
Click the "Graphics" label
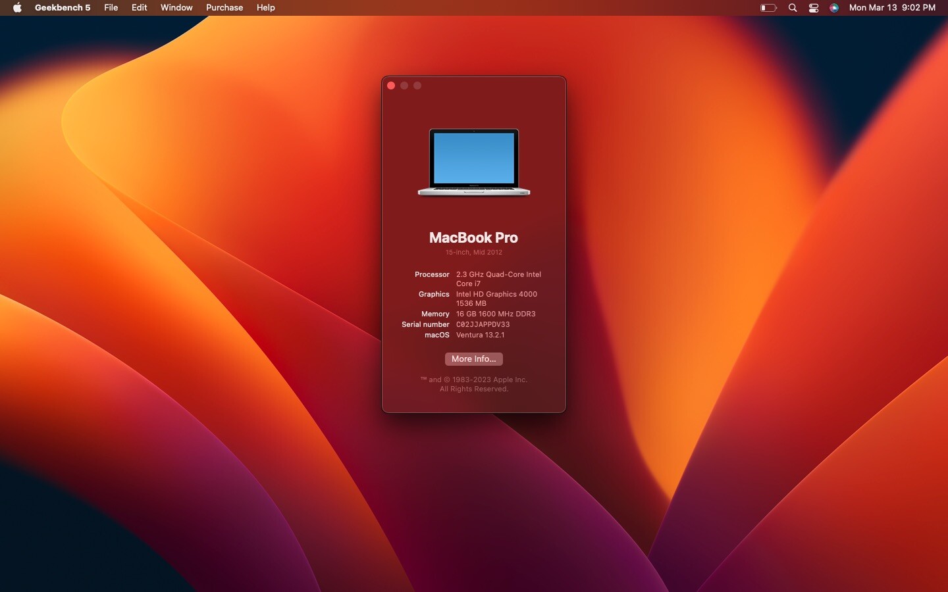click(434, 295)
